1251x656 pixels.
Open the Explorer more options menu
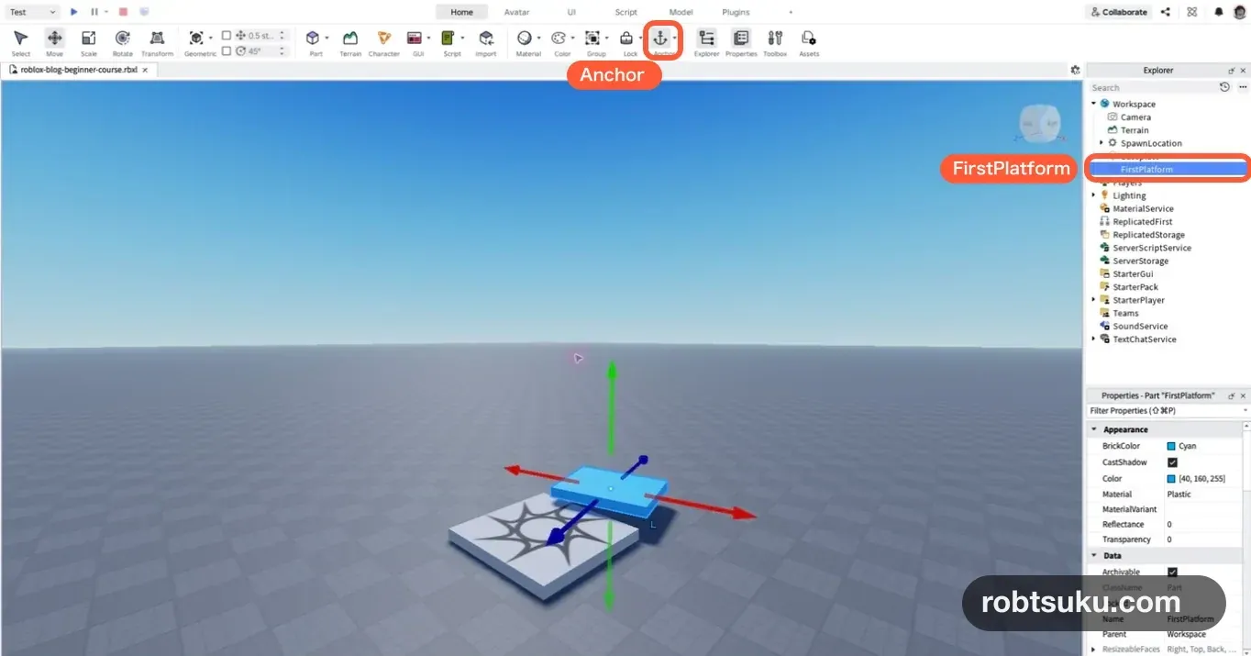click(1243, 87)
